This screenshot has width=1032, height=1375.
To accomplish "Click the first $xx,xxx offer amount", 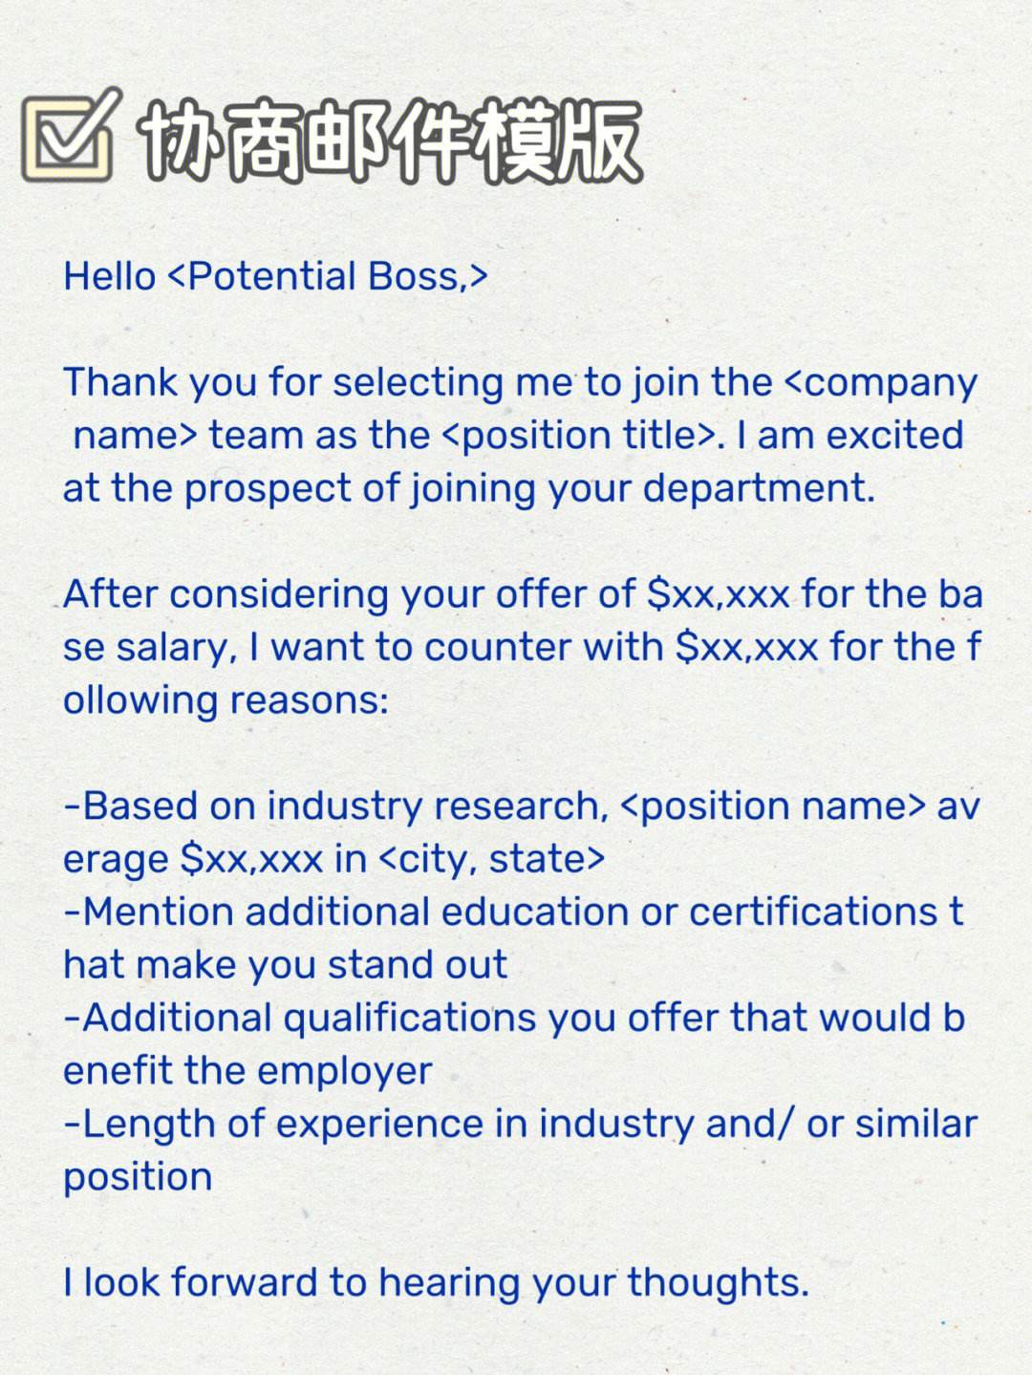I will point(718,593).
